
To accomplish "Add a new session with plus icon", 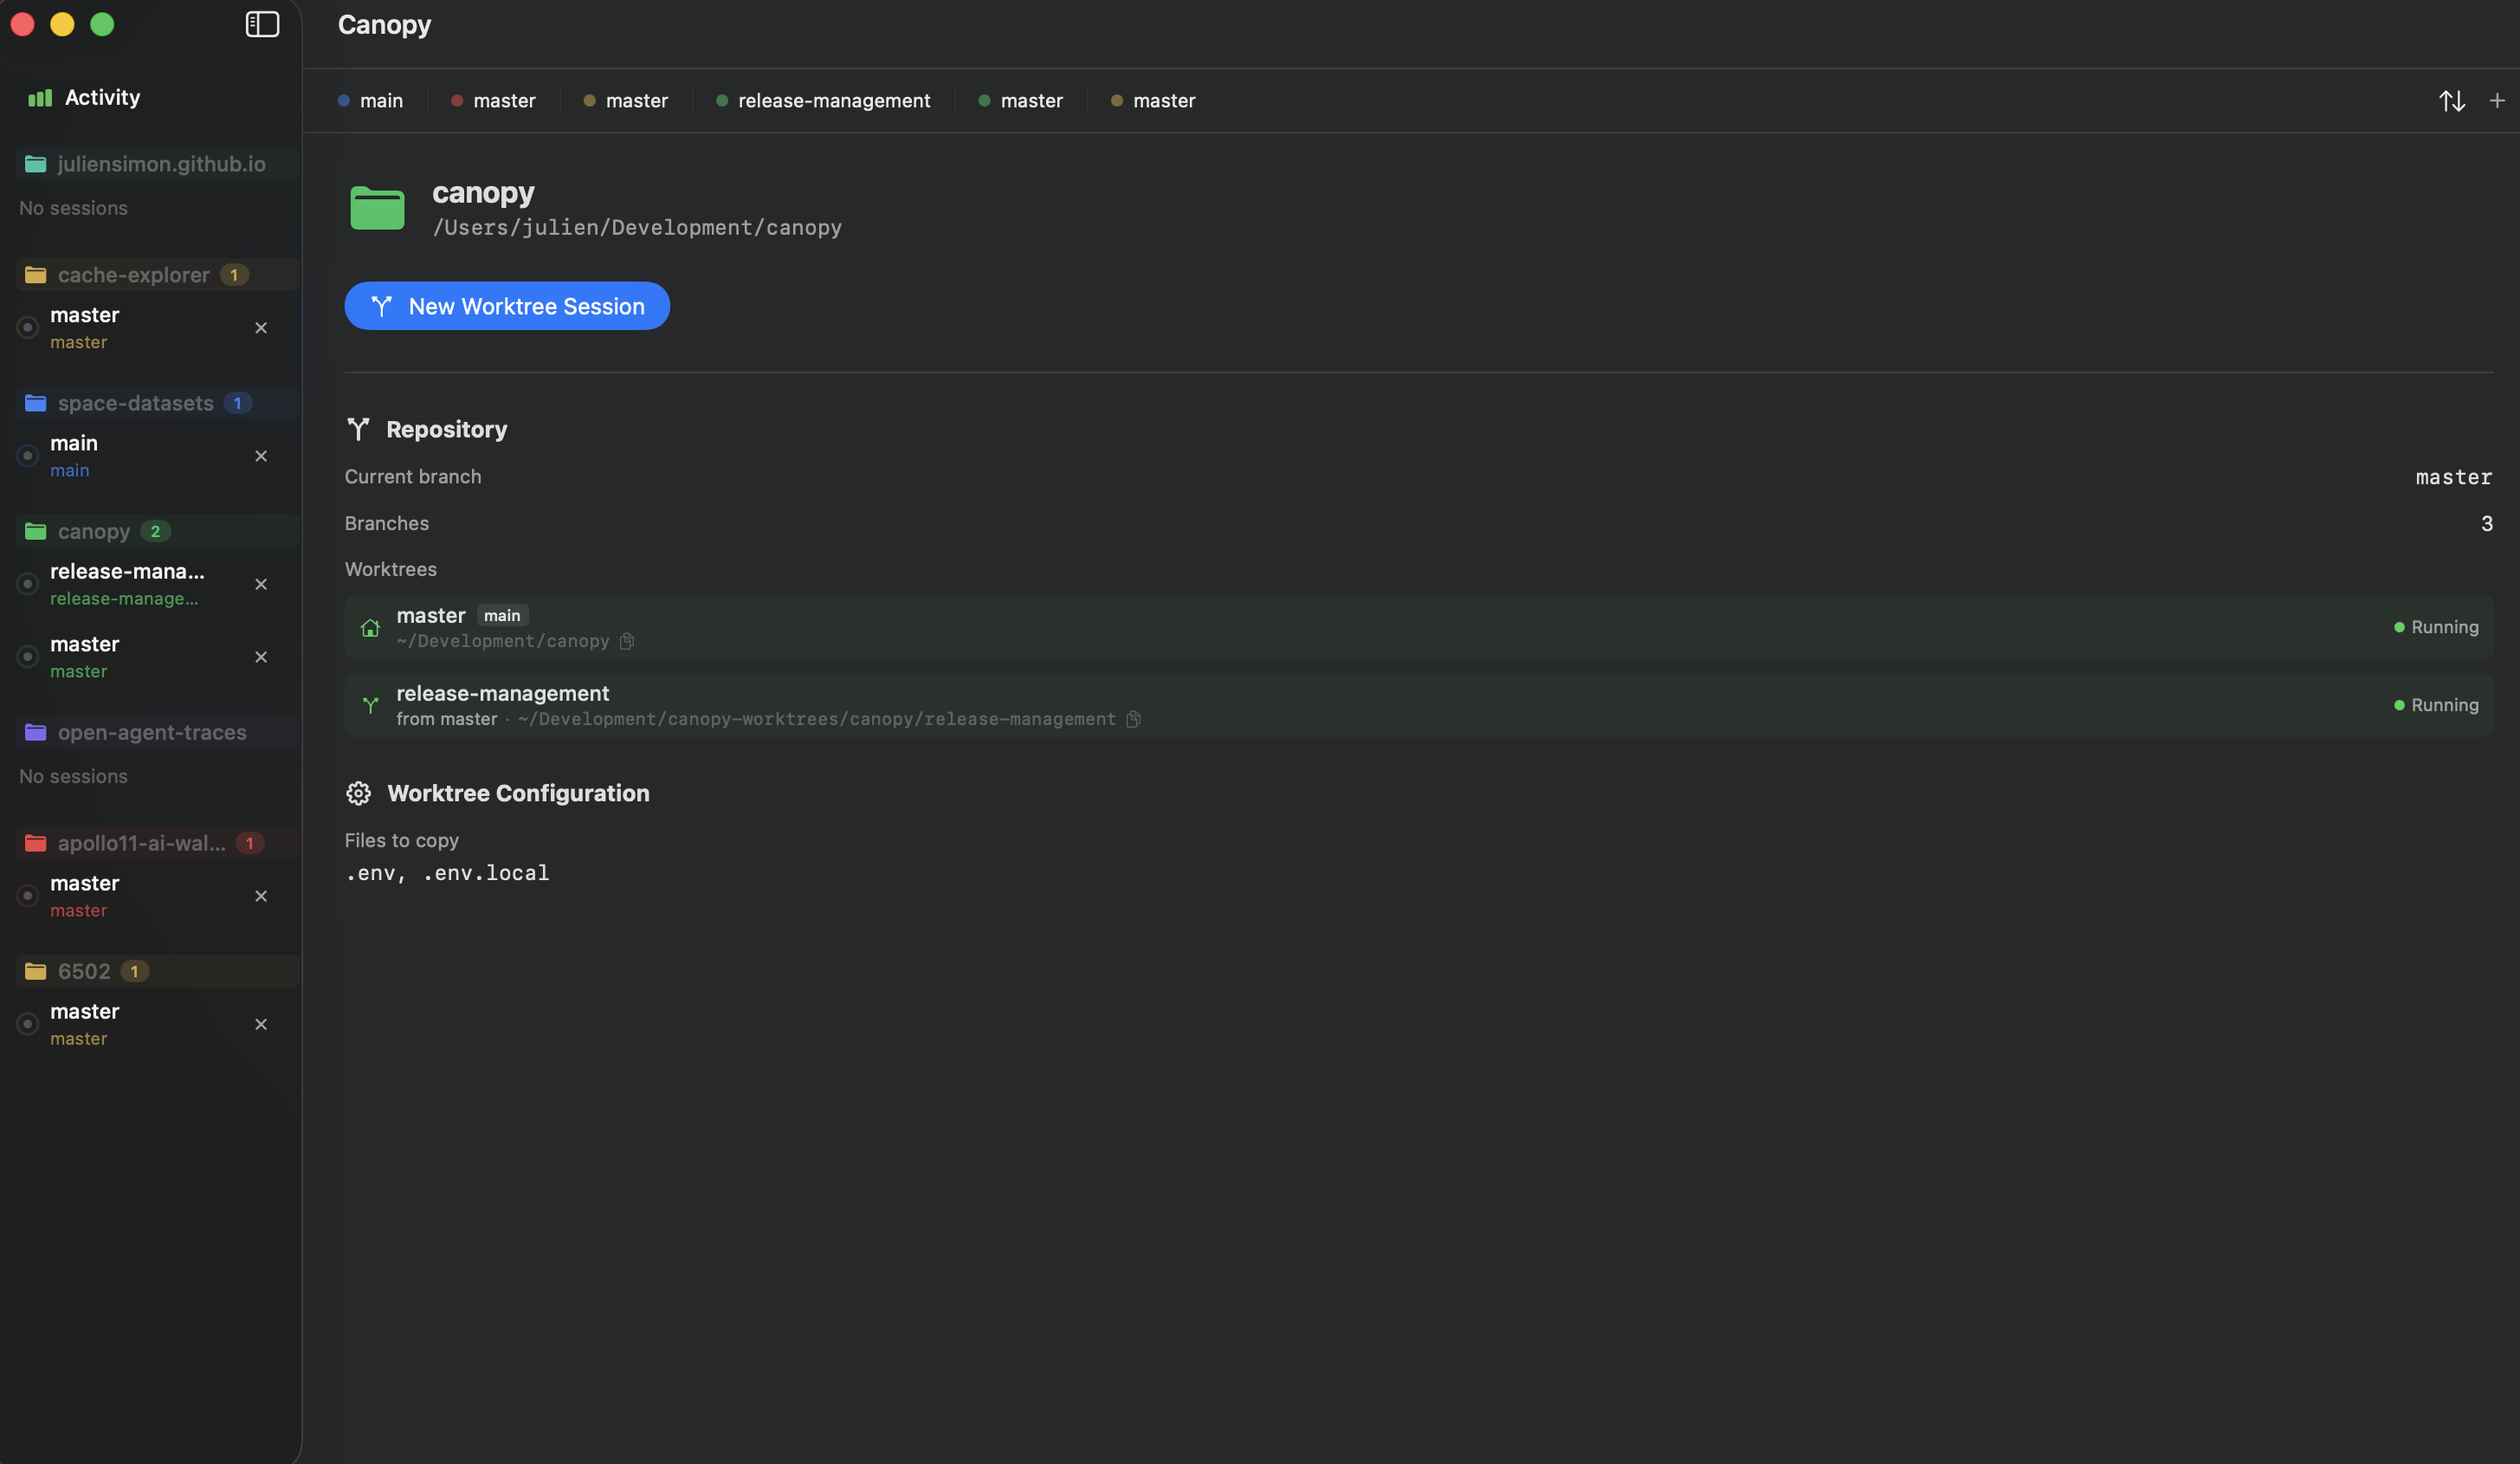I will [x=2497, y=101].
